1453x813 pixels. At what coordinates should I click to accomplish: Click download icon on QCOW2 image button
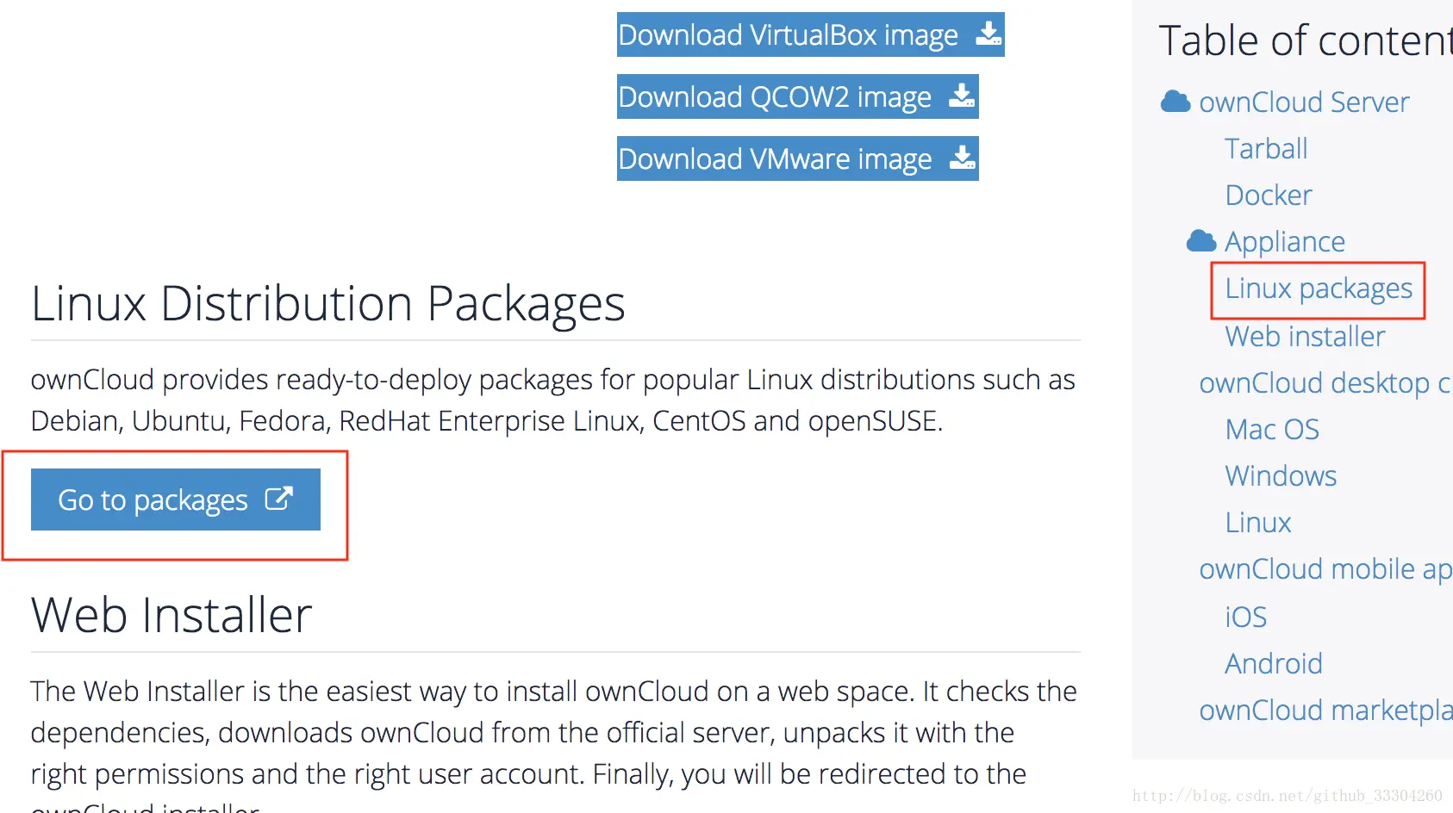pyautogui.click(x=962, y=96)
